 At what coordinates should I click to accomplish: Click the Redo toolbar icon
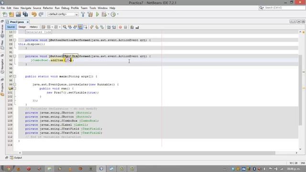click(x=41, y=14)
